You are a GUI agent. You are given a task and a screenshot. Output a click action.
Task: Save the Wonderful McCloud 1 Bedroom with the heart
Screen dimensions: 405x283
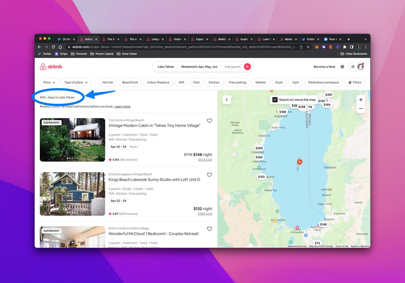click(210, 229)
